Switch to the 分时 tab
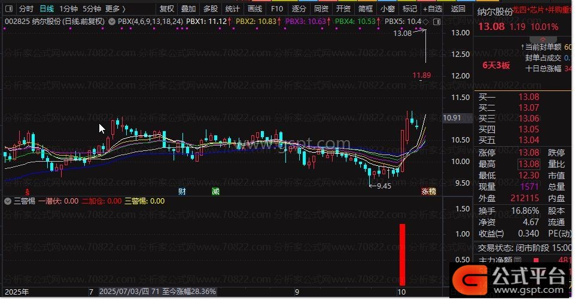 point(26,9)
